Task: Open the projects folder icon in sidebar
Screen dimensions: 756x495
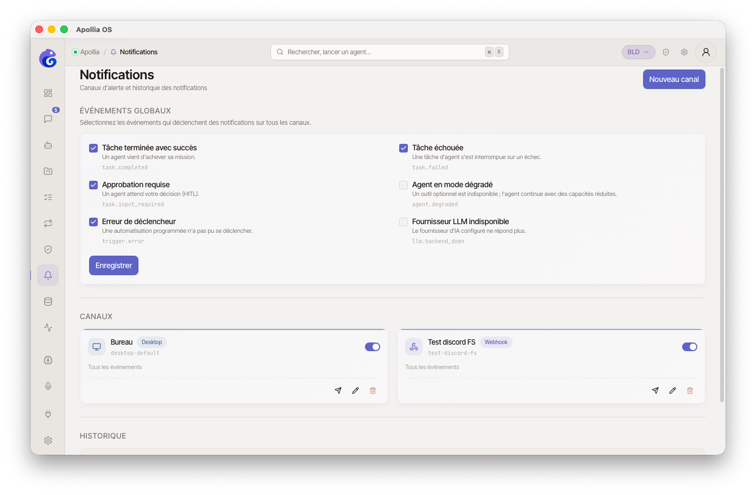Action: pyautogui.click(x=48, y=171)
